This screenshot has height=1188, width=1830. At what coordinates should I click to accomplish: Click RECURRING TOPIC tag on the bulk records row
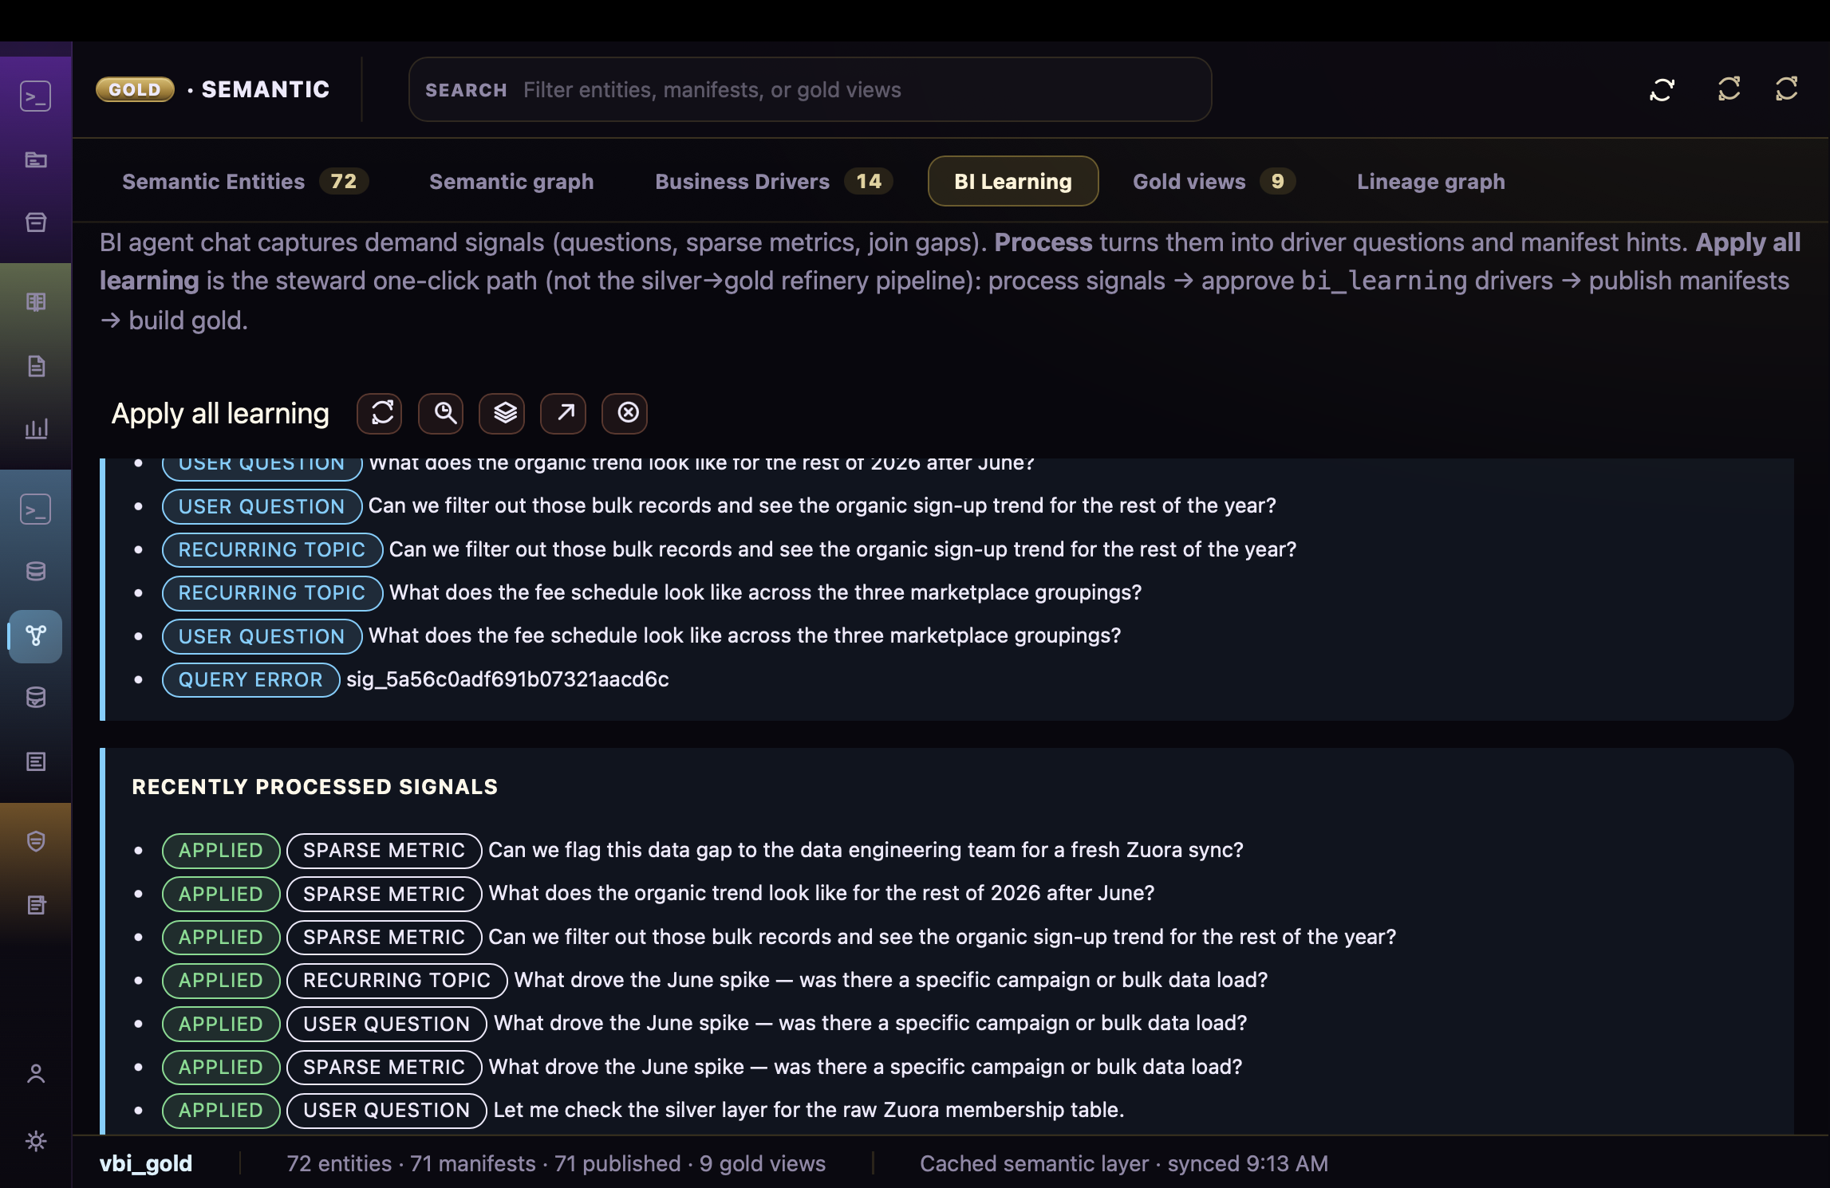(x=272, y=549)
